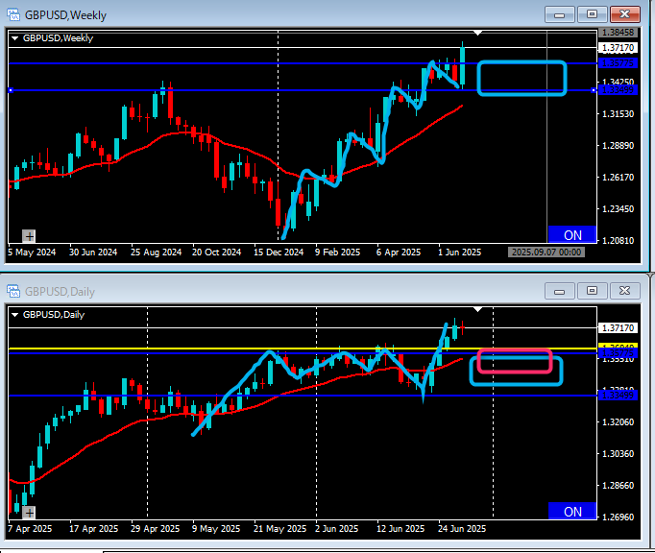Click the 7 Apr 2025 date label
Viewport: 655px width, 553px height.
(30, 529)
